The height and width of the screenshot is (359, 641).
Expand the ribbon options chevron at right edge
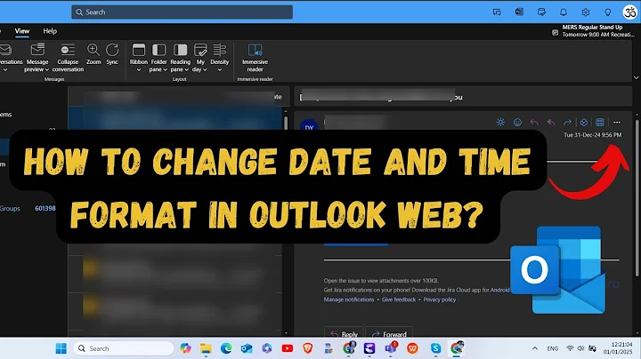click(636, 77)
